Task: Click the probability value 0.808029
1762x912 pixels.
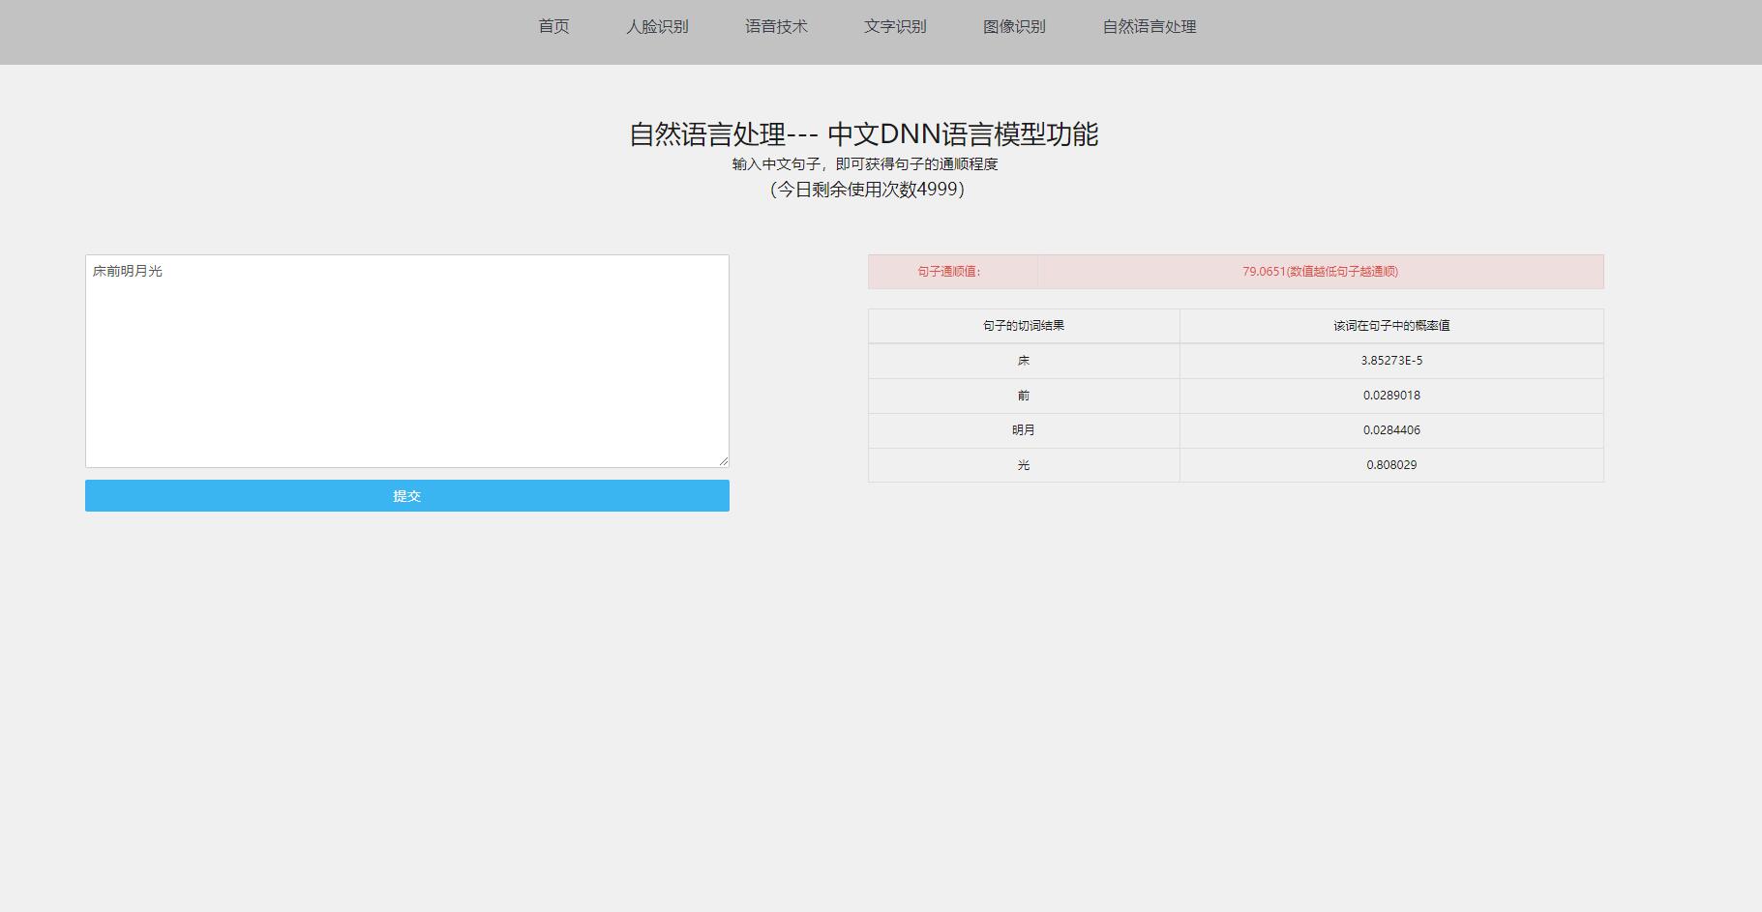Action: tap(1389, 464)
